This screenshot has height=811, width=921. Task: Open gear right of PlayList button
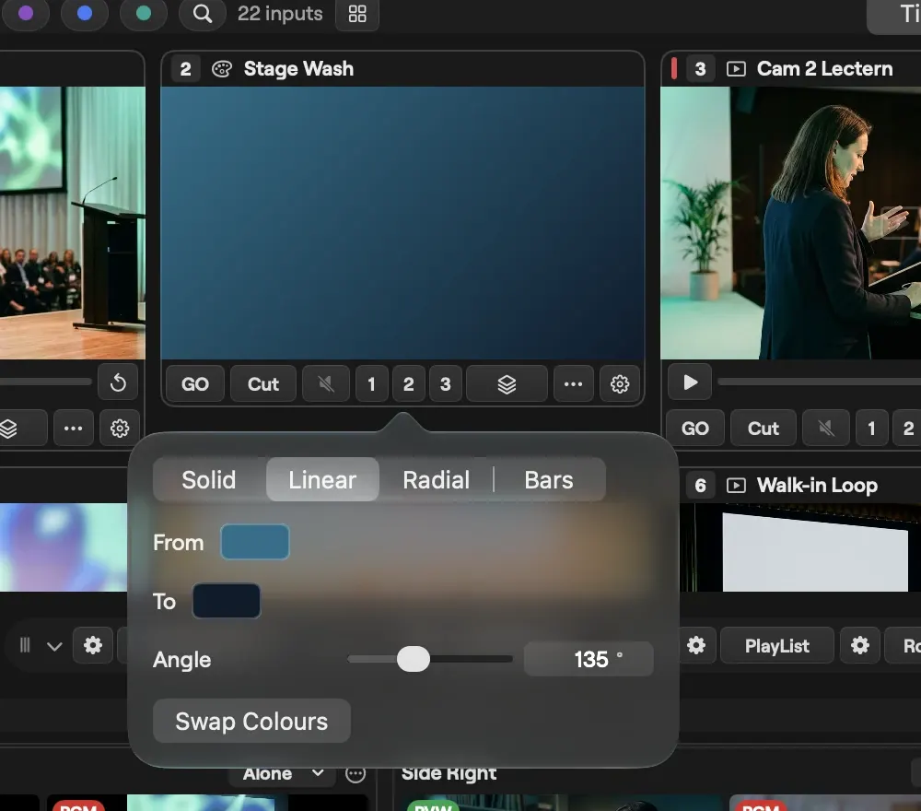860,645
